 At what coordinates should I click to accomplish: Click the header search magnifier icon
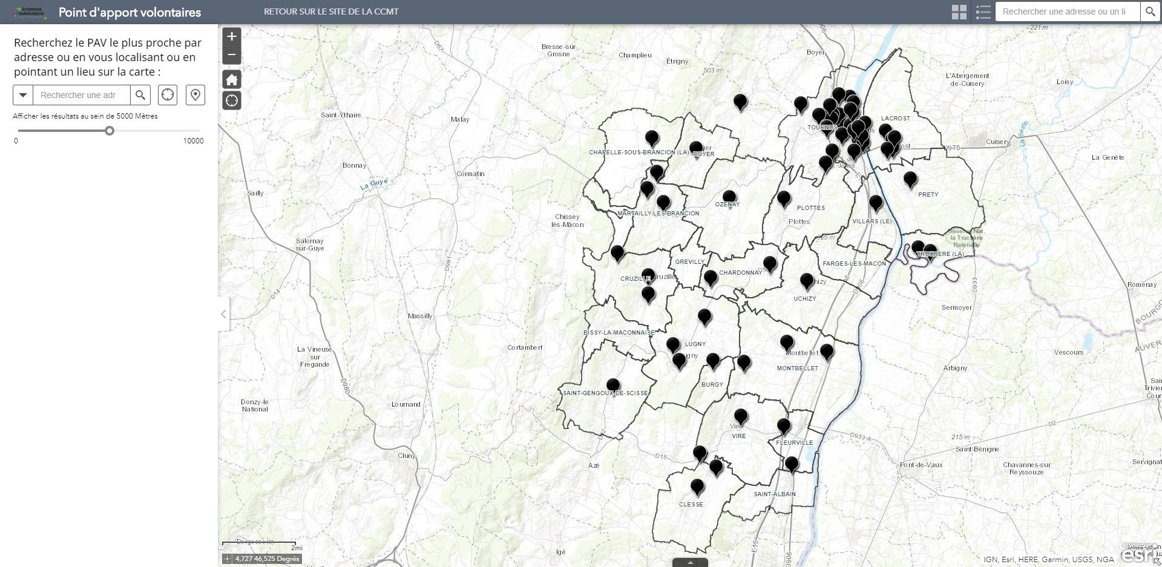click(1150, 11)
